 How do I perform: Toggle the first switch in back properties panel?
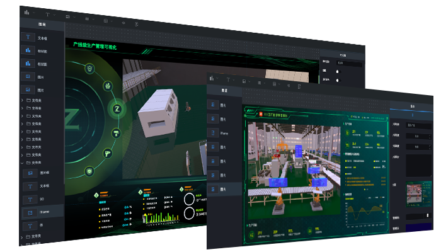338,71
